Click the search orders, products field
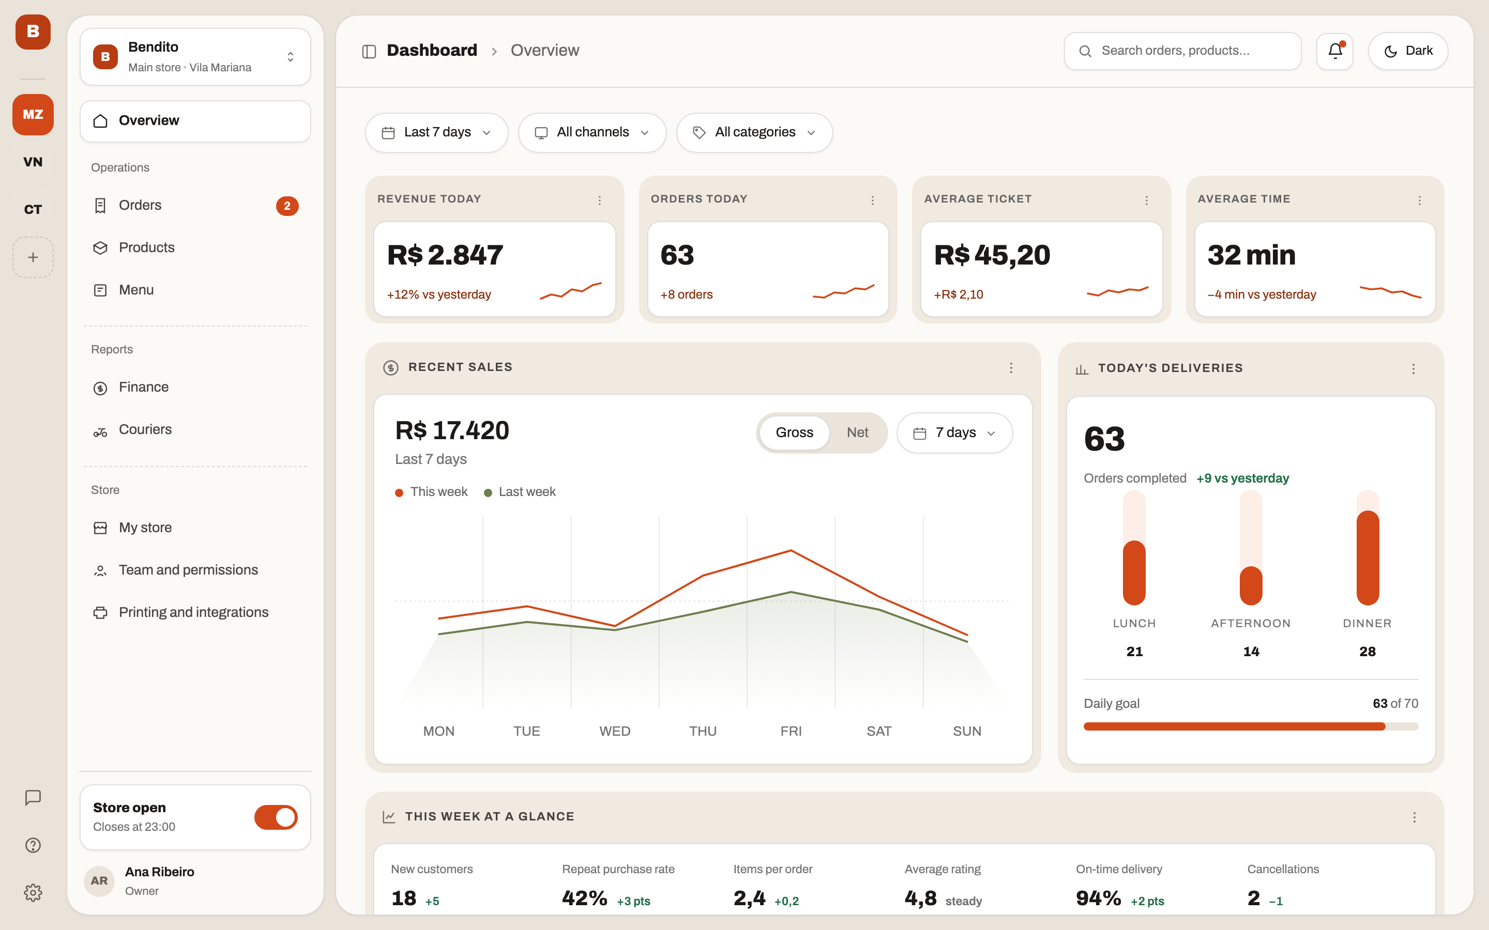 coord(1182,51)
